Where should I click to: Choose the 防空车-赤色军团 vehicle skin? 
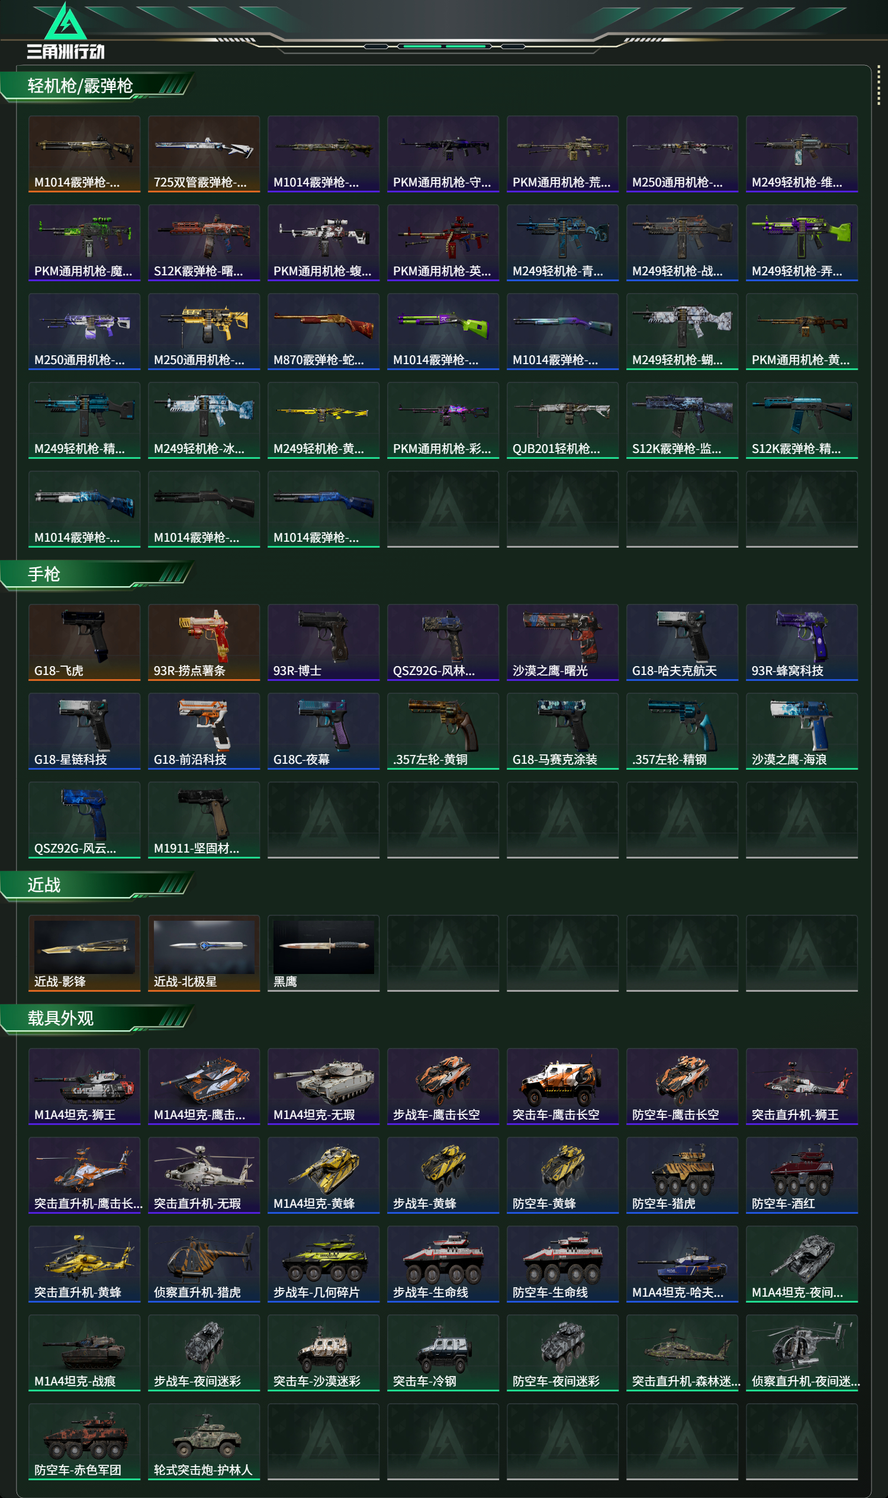click(85, 1441)
